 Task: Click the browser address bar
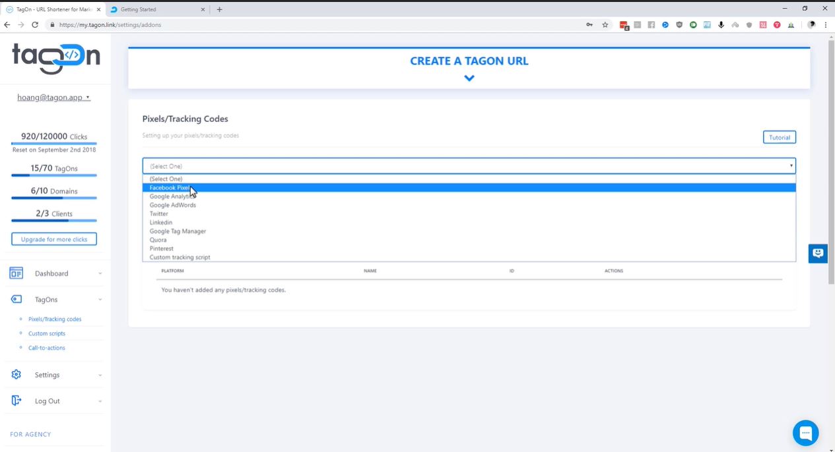tap(317, 25)
